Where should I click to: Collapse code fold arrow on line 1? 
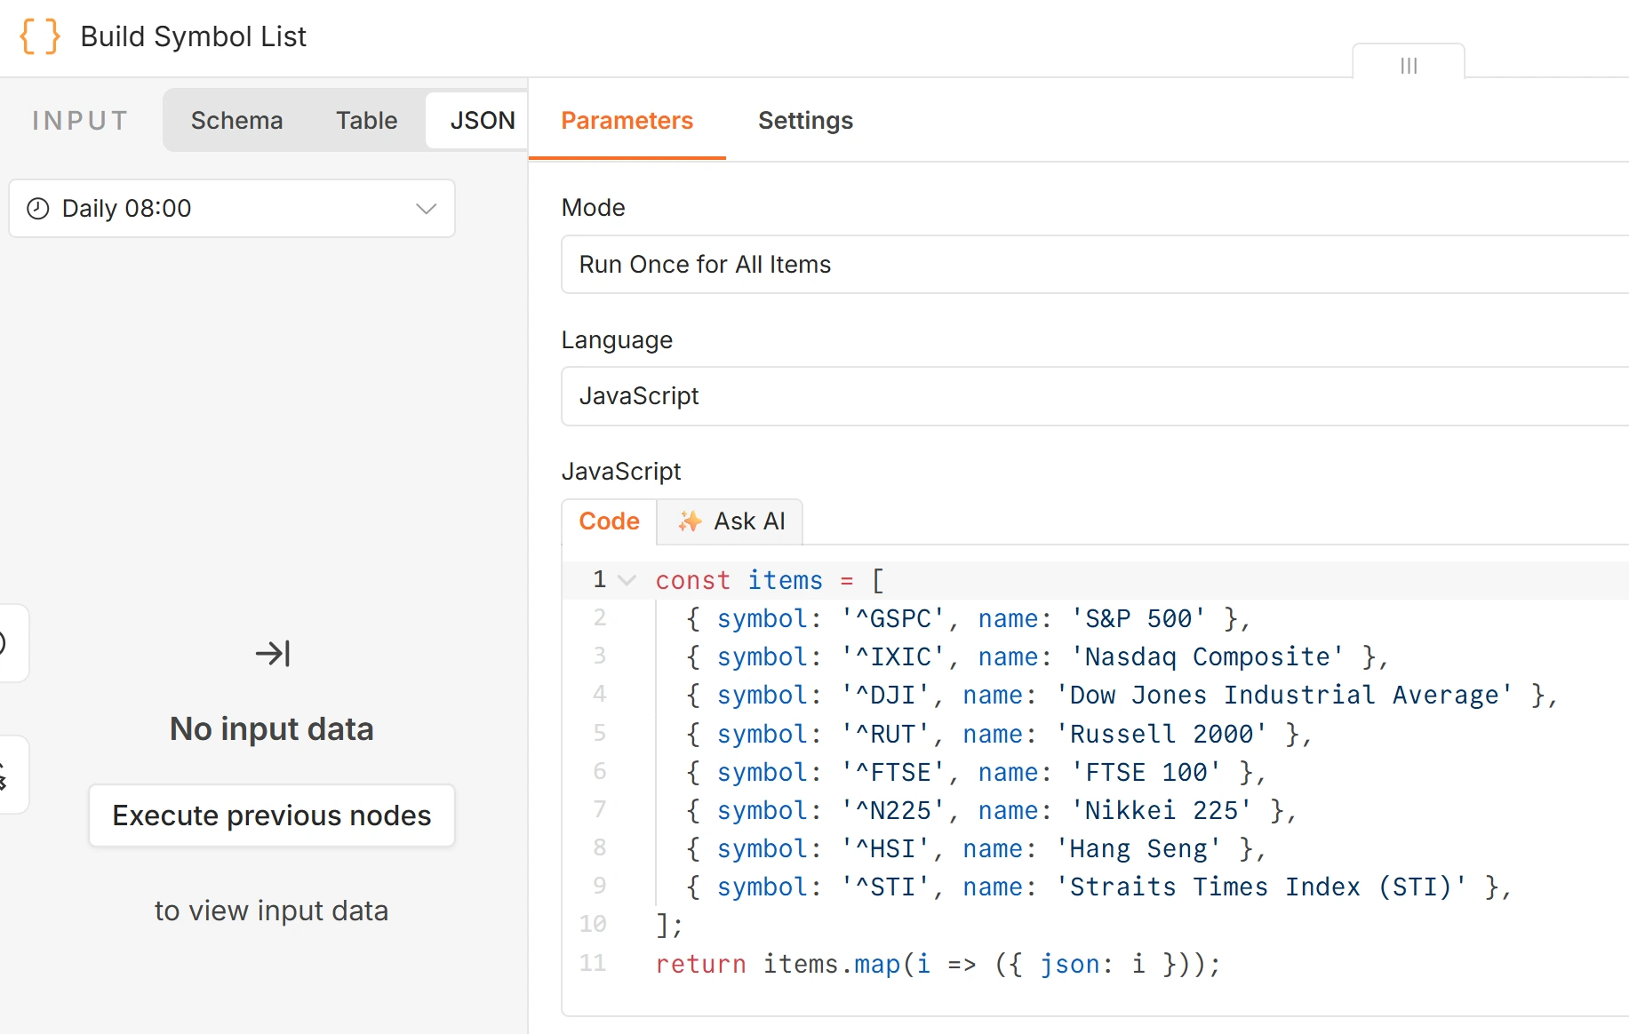click(627, 580)
